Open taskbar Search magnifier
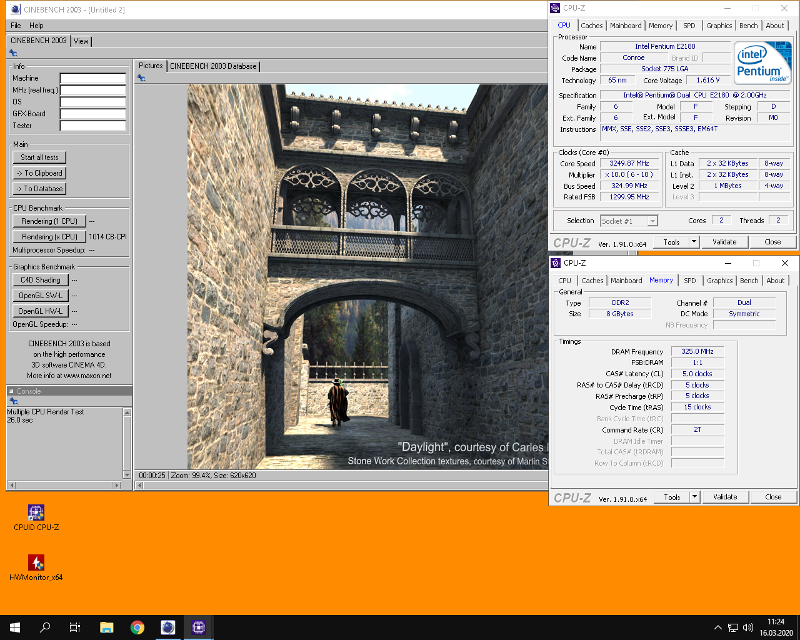 (x=45, y=627)
